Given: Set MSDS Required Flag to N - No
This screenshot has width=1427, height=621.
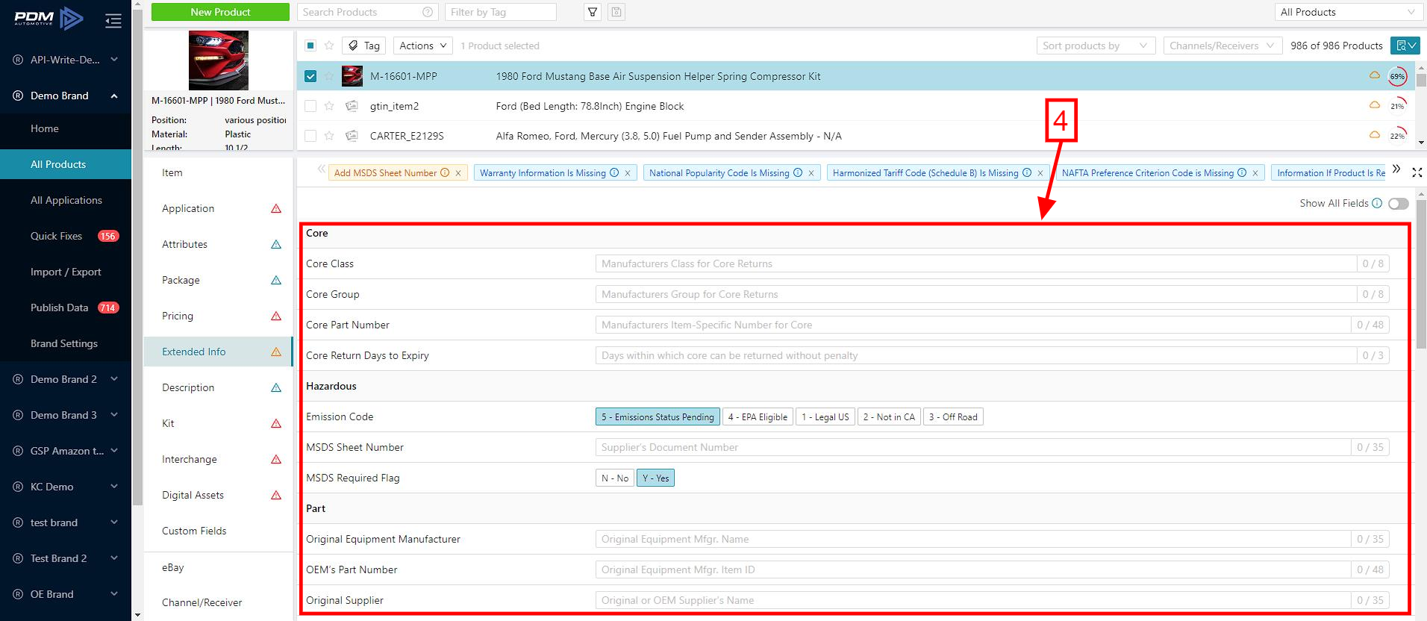Looking at the screenshot, I should pyautogui.click(x=615, y=478).
